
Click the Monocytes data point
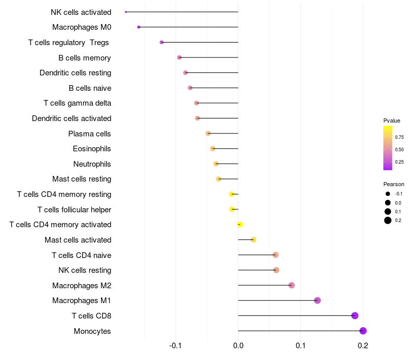pos(363,331)
